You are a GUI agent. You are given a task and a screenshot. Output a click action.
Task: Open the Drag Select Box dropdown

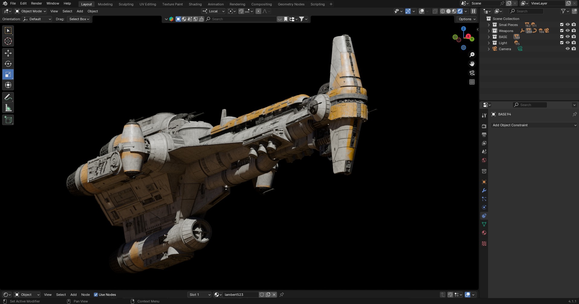pos(79,19)
